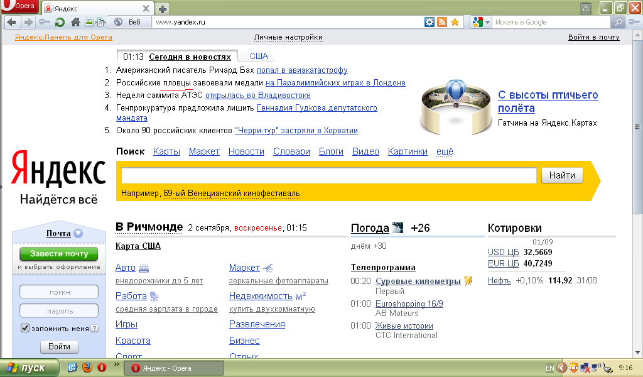The image size is (643, 377).
Task: Go forward with the Forward arrow
Action: click(x=28, y=22)
